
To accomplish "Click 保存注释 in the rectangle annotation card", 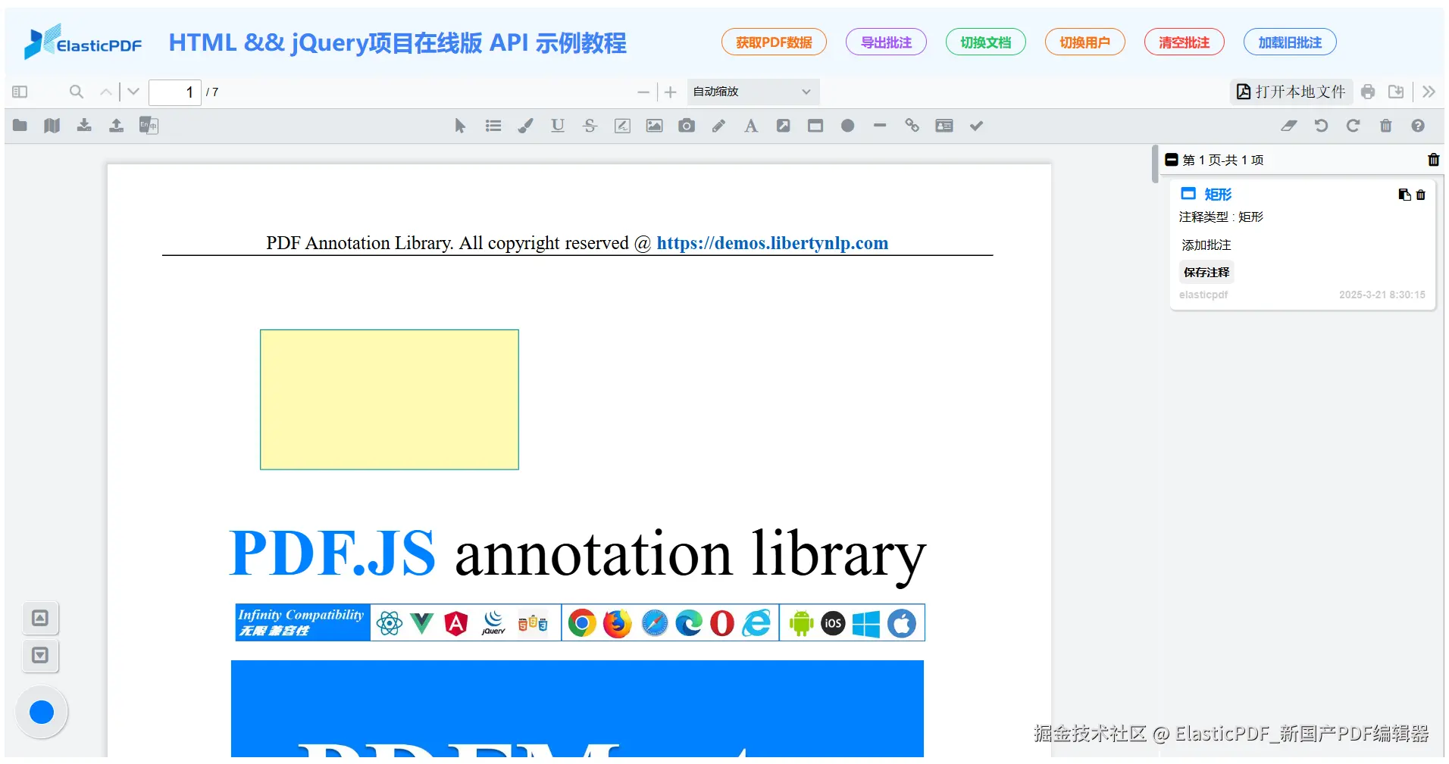I will click(x=1205, y=272).
